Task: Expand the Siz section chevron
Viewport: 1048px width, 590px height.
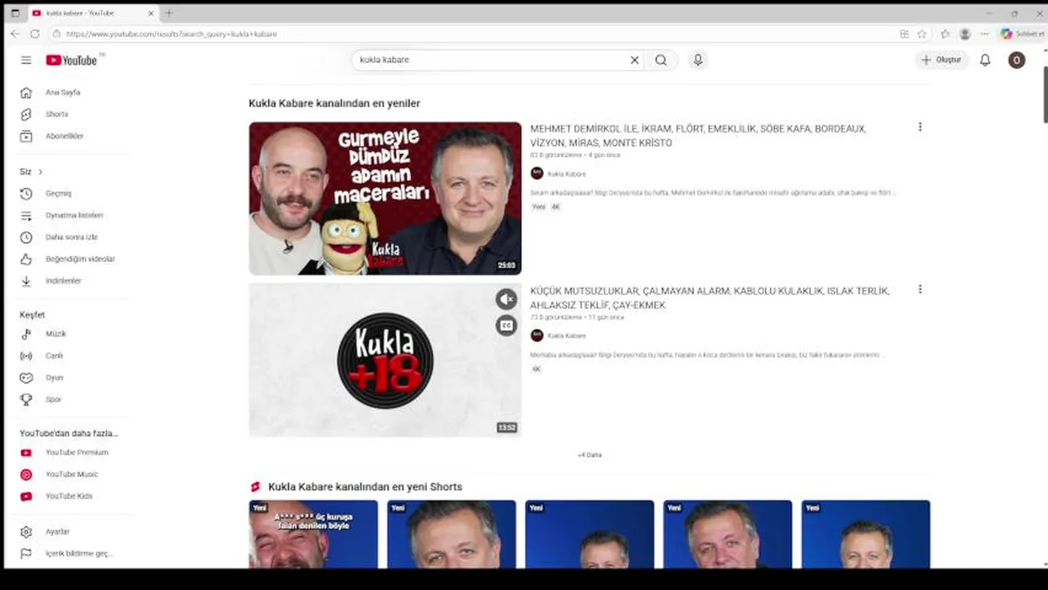Action: click(40, 172)
